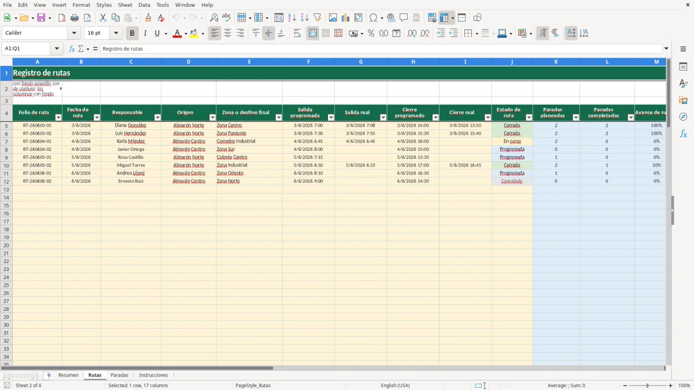Click the Copy icon

[116, 18]
